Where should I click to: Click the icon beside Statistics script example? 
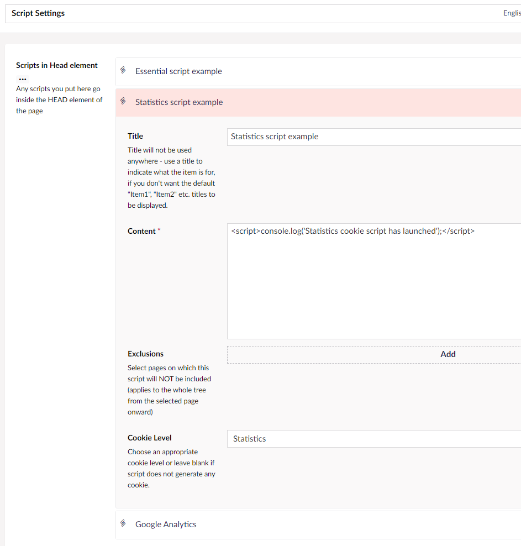pyautogui.click(x=123, y=102)
